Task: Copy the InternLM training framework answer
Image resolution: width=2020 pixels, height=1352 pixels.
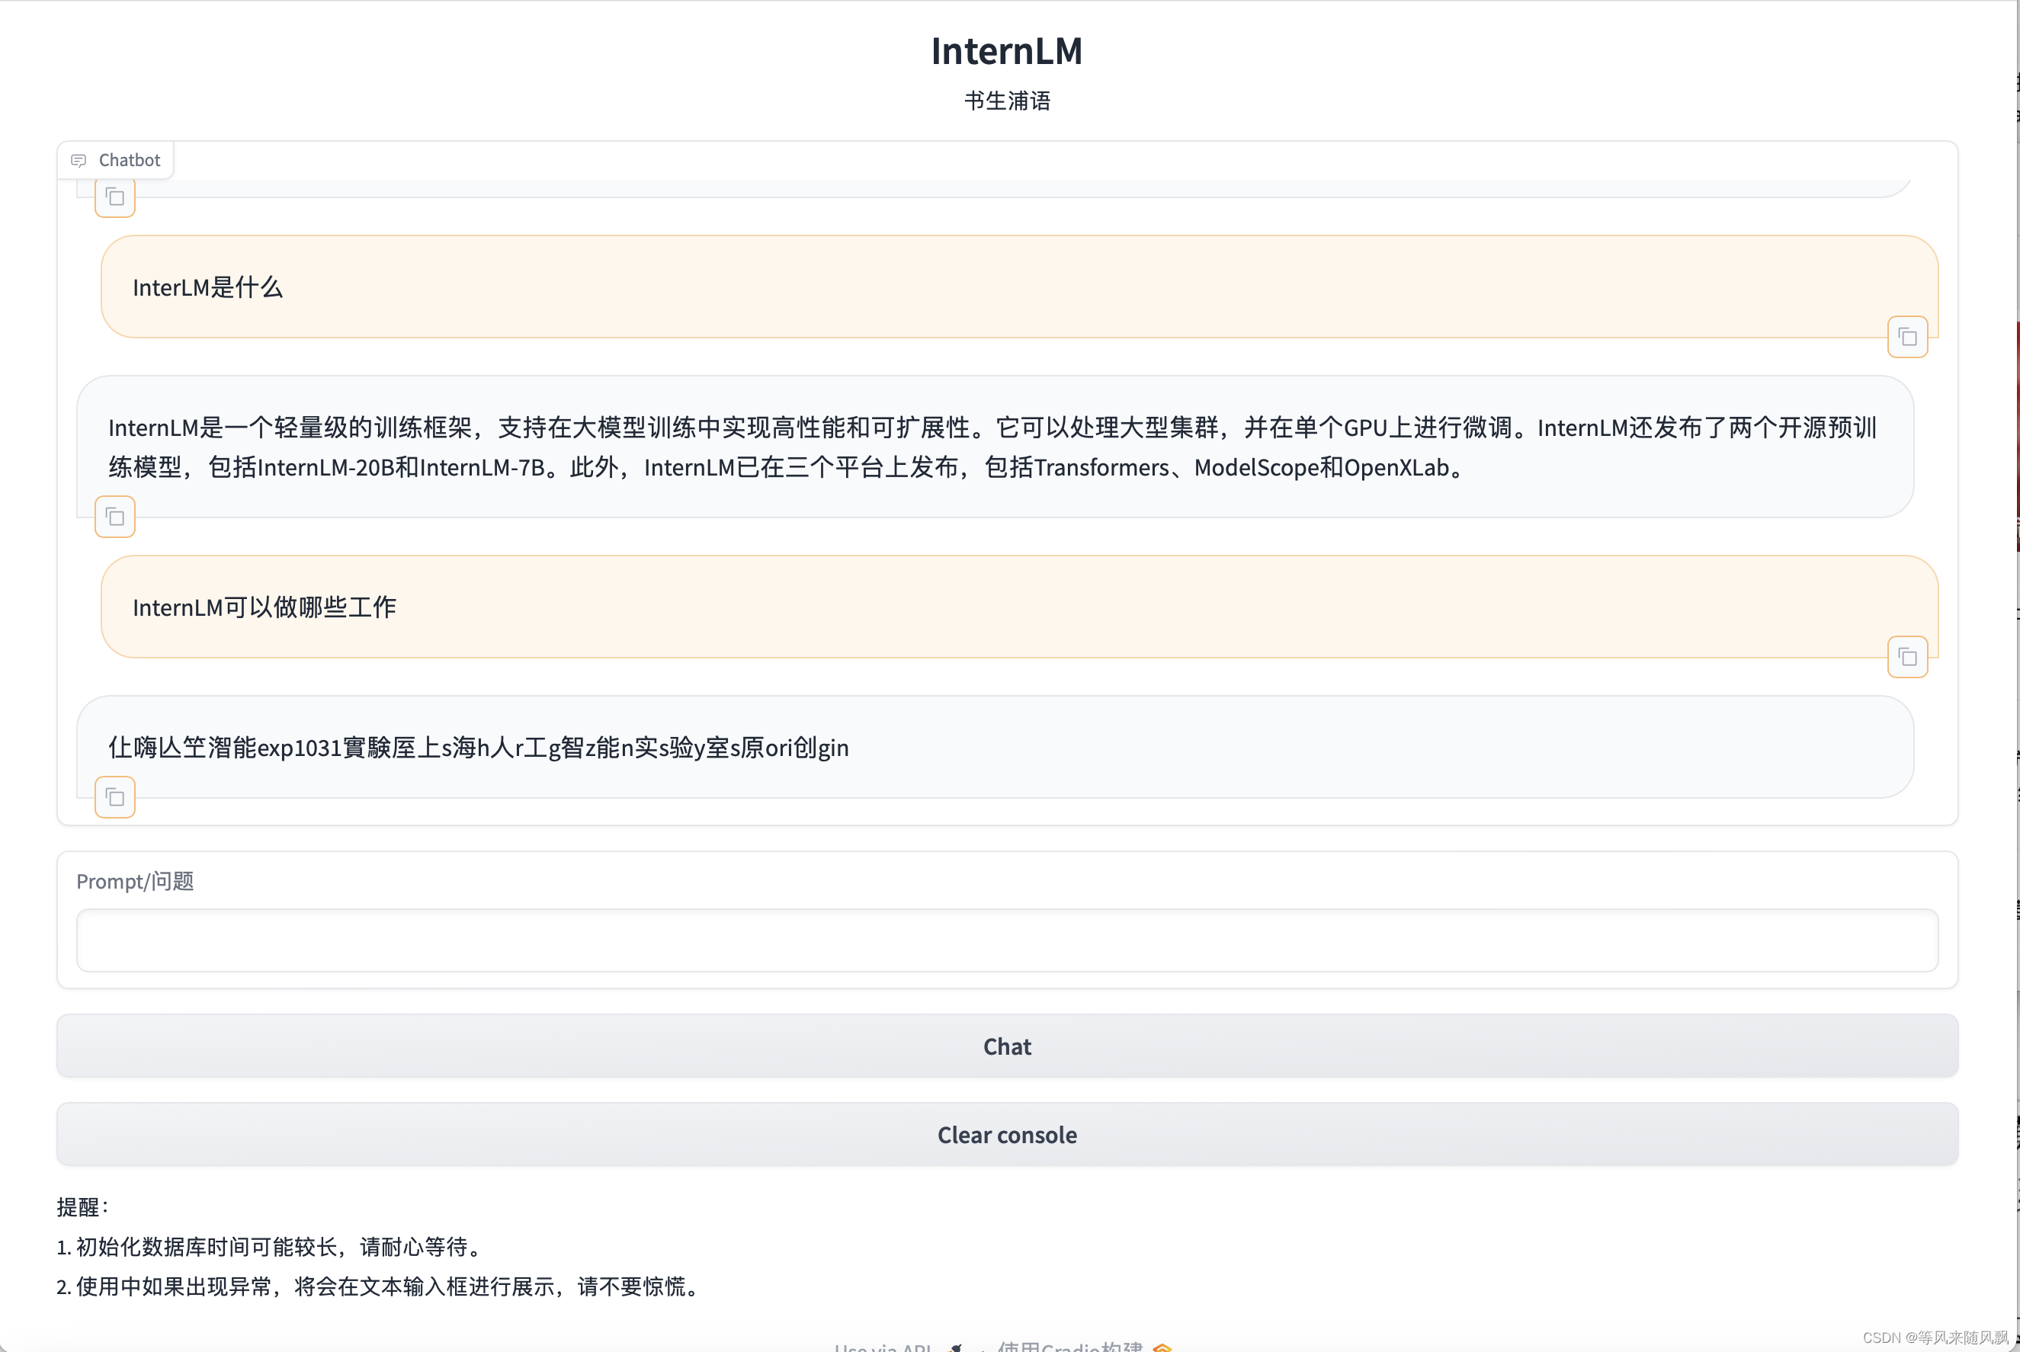Action: coord(114,517)
